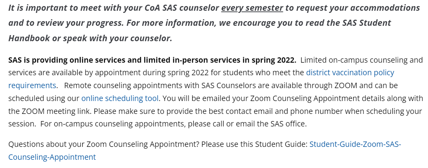Click the word 'requirements' link text
The image size is (428, 168).
point(32,86)
